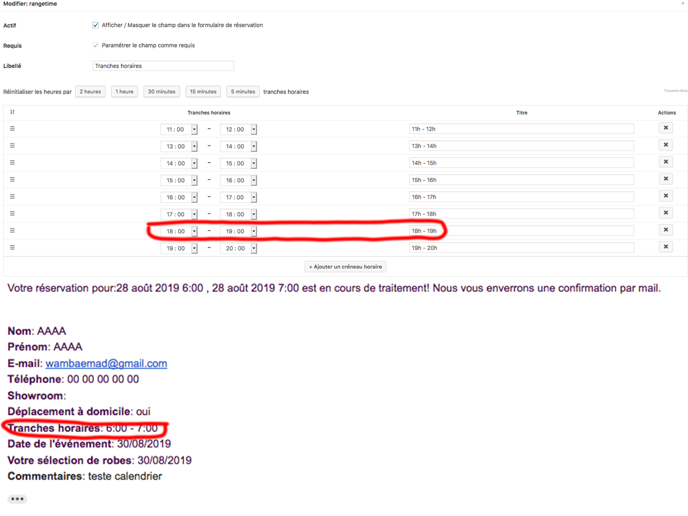Click drag handle for the 16:00 row

pyautogui.click(x=12, y=197)
